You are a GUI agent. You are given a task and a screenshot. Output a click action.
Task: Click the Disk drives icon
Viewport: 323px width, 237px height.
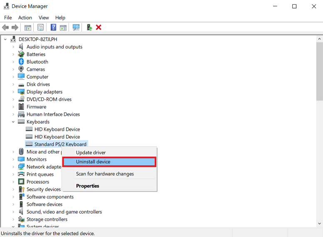21,85
